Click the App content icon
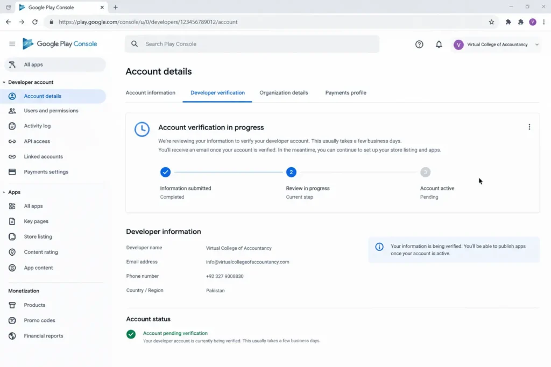 [12, 268]
